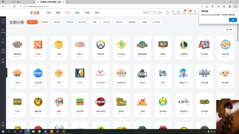Open the K.O. fighting games tile

pyautogui.click(x=225, y=76)
